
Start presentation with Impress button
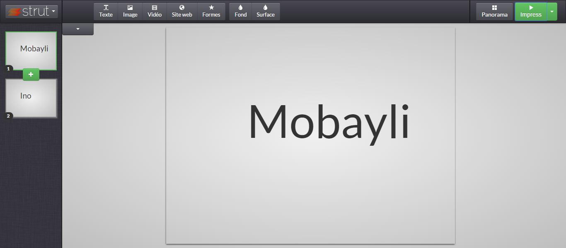(531, 12)
